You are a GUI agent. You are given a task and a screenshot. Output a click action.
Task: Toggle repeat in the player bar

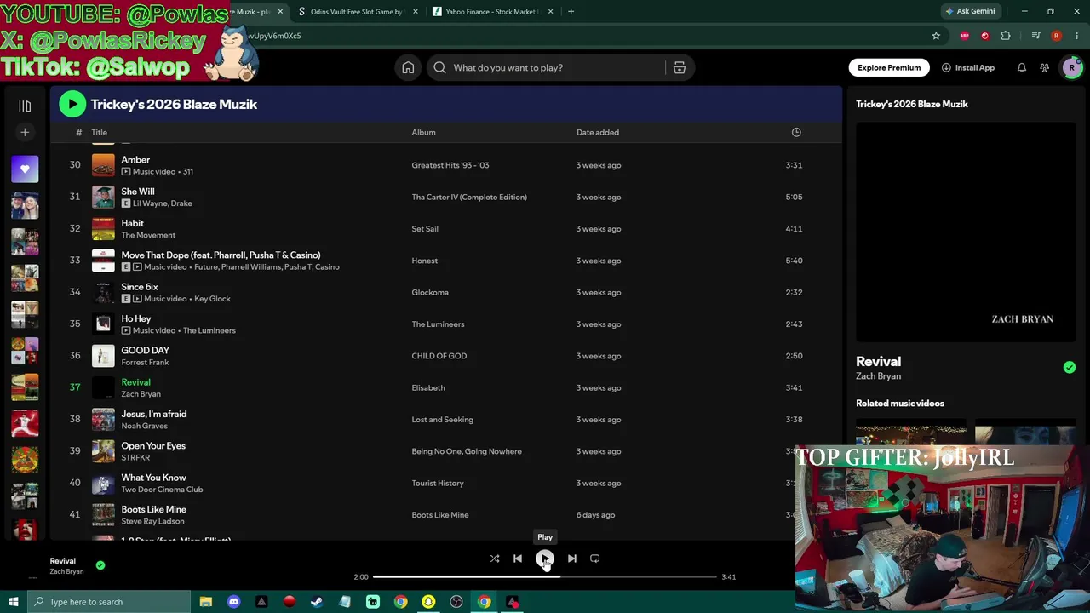595,559
